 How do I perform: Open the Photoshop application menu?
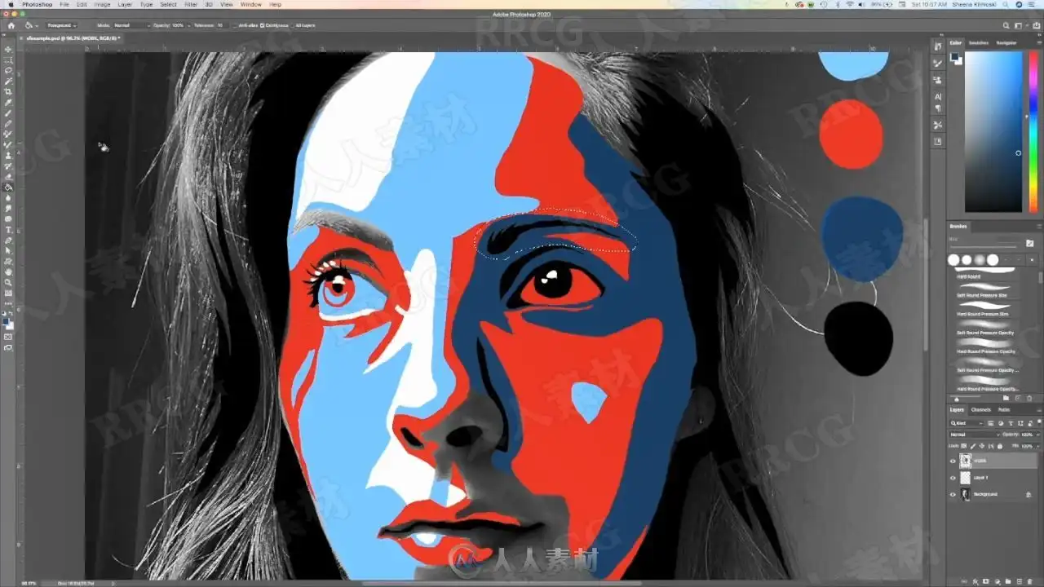point(36,4)
